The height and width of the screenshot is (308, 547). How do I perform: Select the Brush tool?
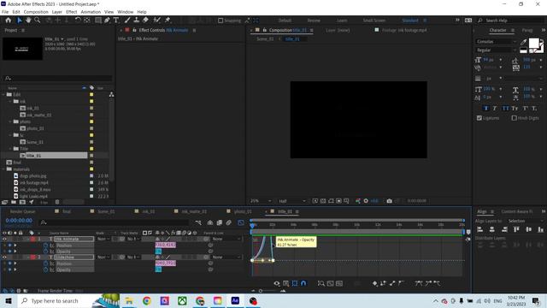[127, 21]
